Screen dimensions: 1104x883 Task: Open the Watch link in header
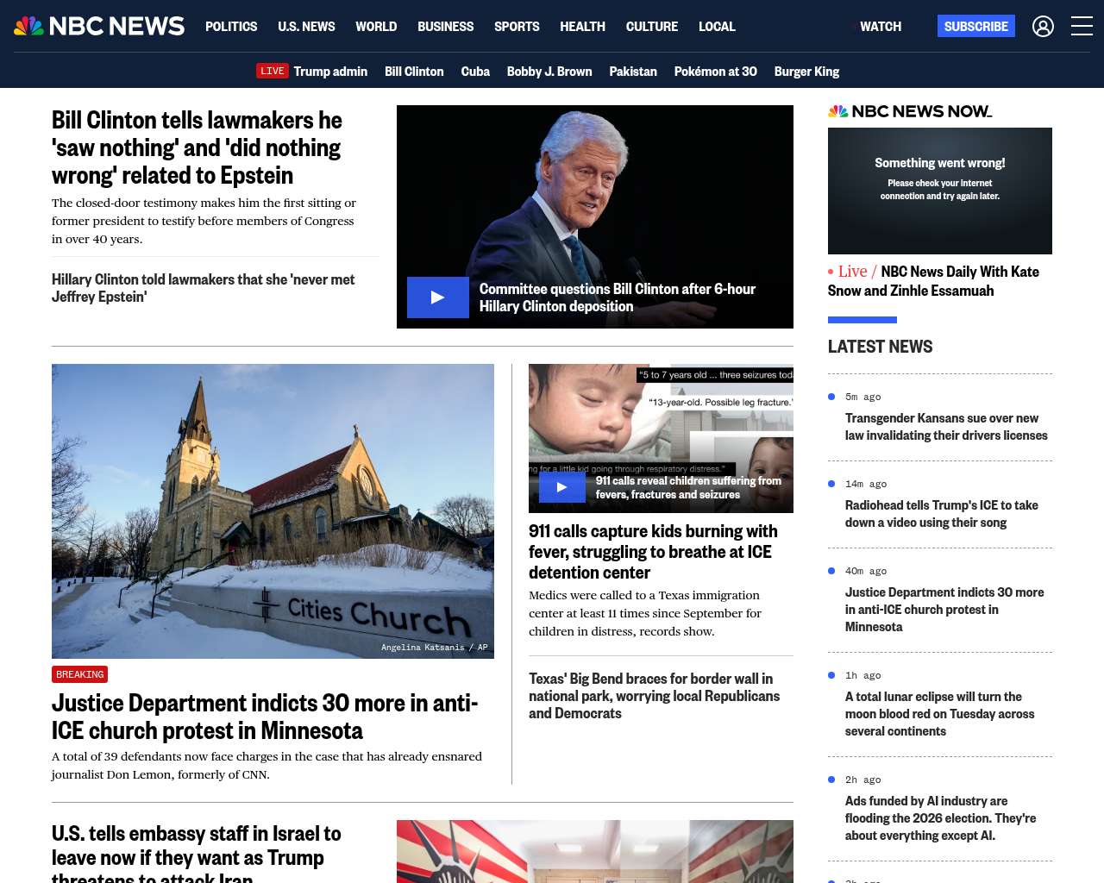880,27
